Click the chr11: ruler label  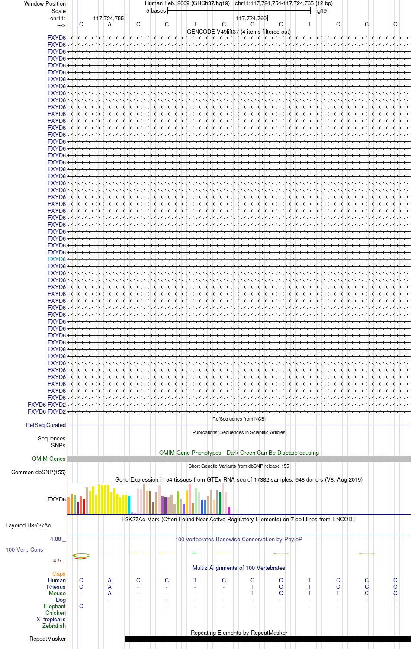pos(58,18)
